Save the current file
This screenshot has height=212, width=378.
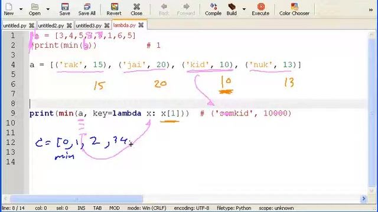coord(64,9)
